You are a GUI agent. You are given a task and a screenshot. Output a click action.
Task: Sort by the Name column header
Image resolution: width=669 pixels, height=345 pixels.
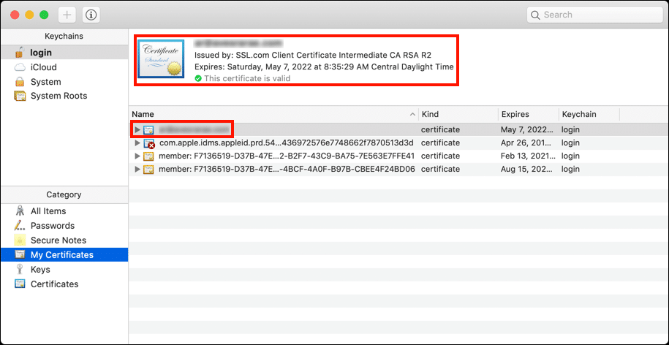click(271, 115)
